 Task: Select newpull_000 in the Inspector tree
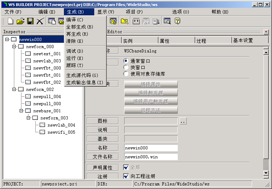[x=47, y=104]
